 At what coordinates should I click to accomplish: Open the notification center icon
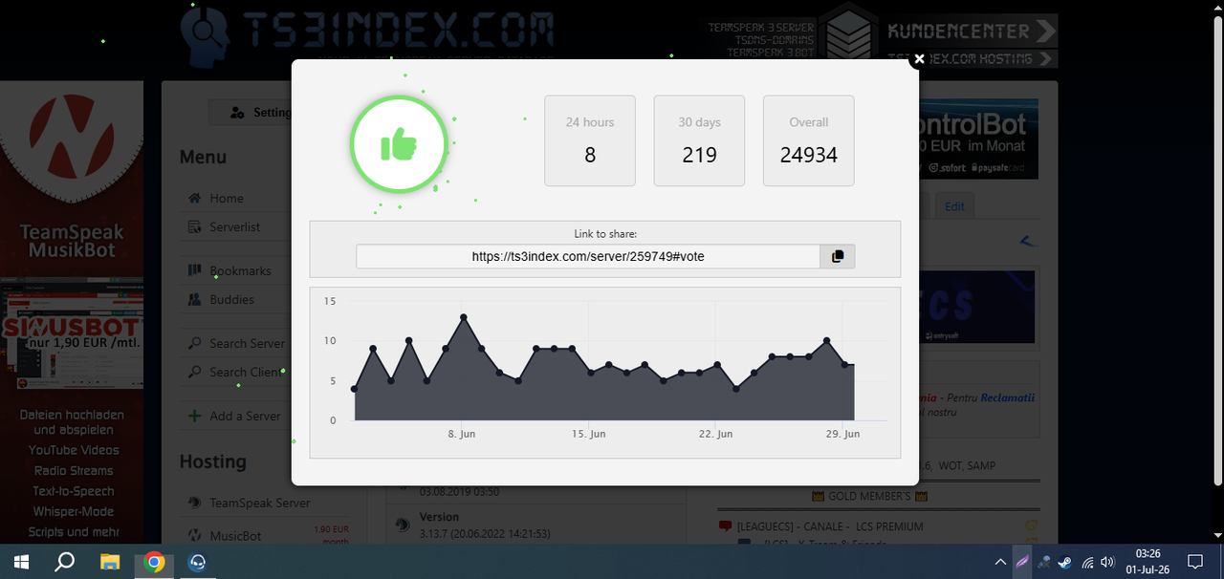tap(1195, 562)
